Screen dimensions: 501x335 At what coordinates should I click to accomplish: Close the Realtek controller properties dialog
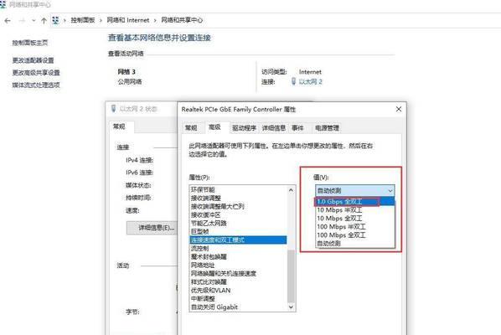[399, 109]
